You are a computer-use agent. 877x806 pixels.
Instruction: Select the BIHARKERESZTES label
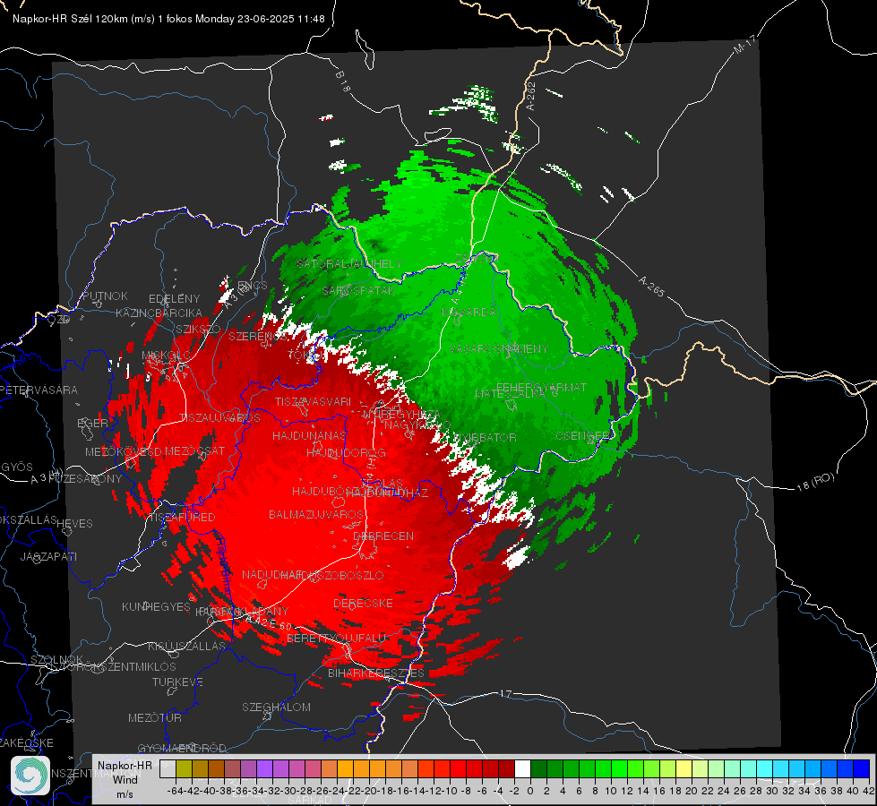click(x=376, y=673)
